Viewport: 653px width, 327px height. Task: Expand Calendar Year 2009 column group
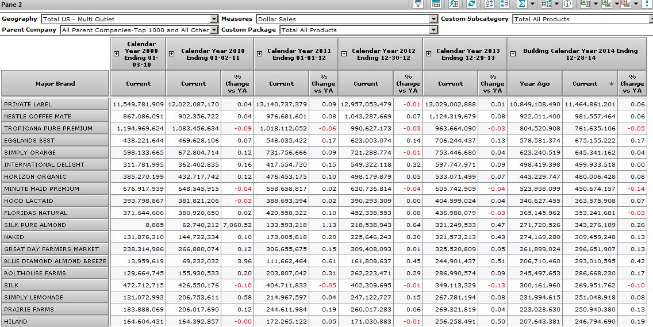click(117, 53)
